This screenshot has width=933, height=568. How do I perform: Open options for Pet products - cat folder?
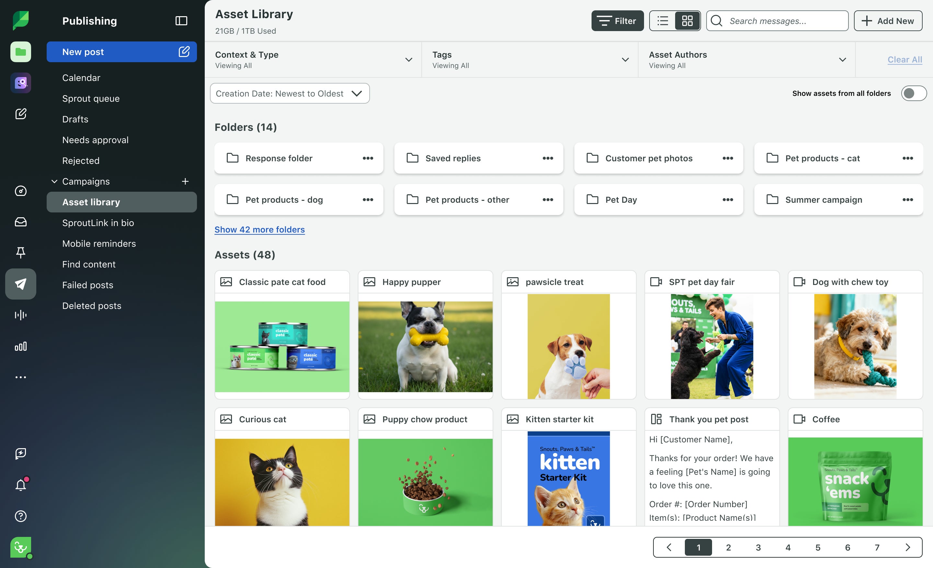(x=907, y=158)
